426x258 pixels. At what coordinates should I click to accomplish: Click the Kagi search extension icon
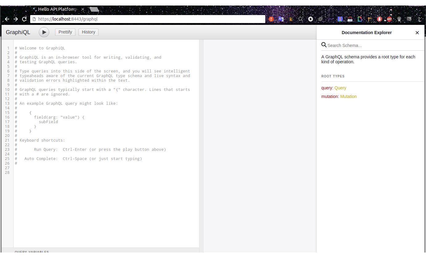[291, 19]
